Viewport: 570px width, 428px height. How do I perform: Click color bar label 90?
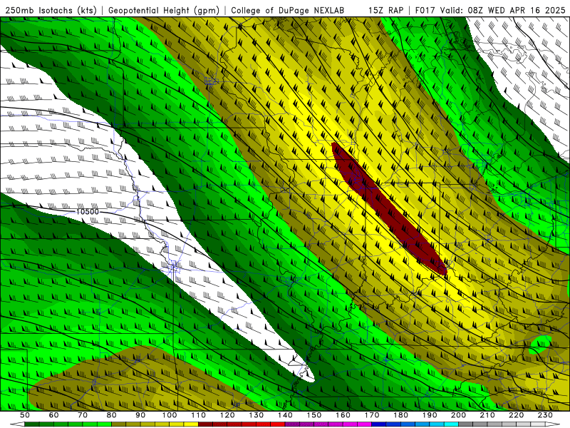point(140,415)
